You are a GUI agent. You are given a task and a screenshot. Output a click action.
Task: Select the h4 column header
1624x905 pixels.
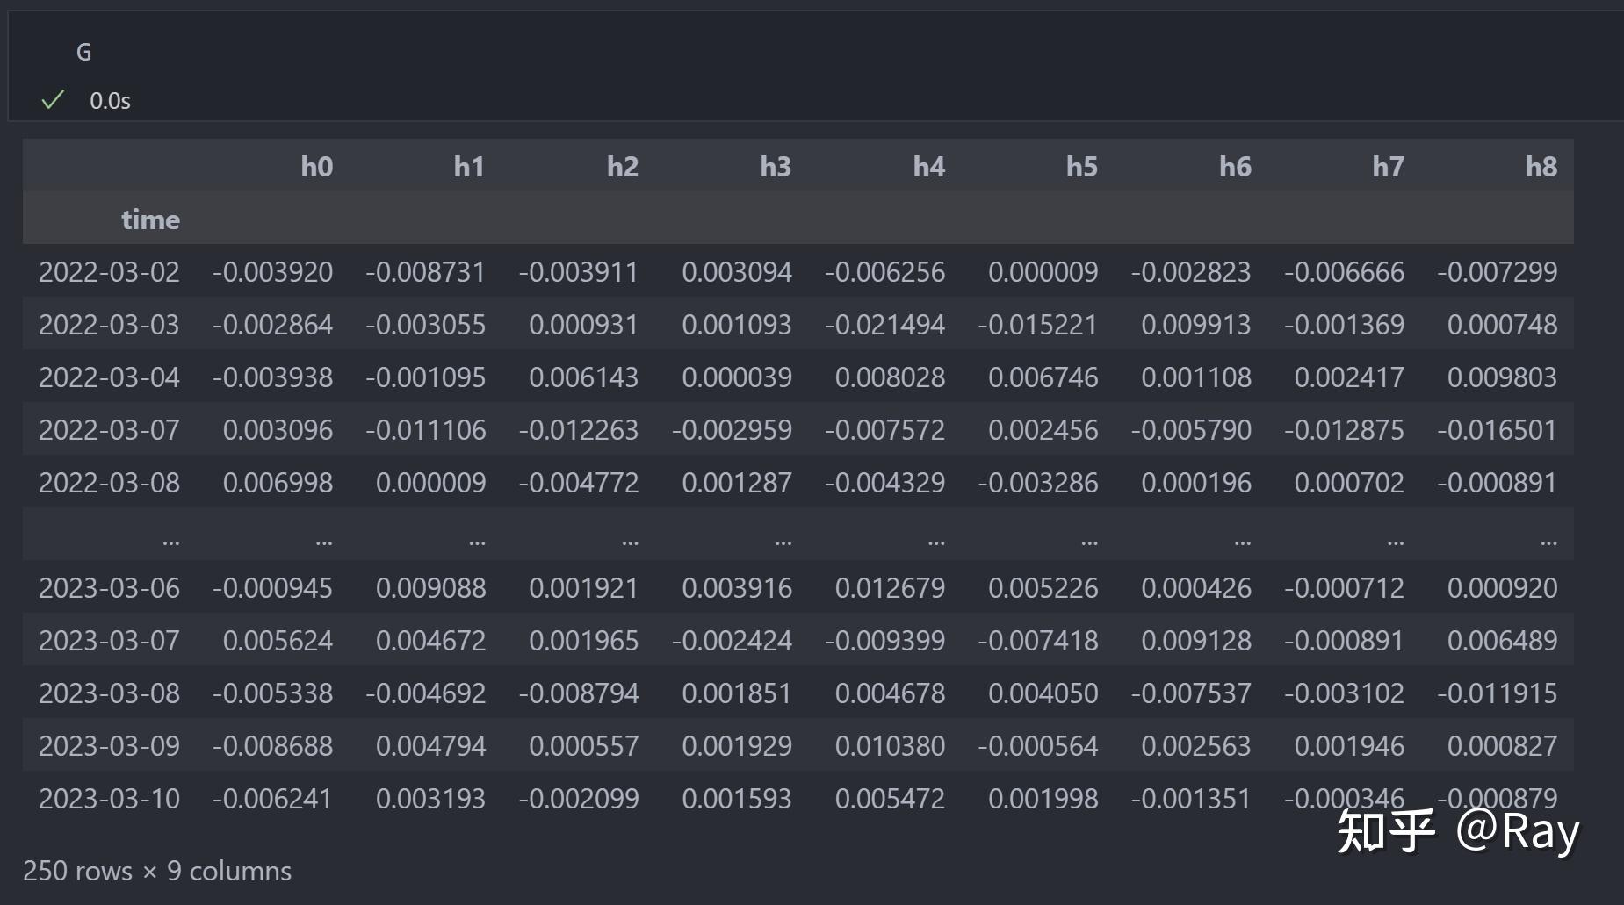[x=928, y=167]
